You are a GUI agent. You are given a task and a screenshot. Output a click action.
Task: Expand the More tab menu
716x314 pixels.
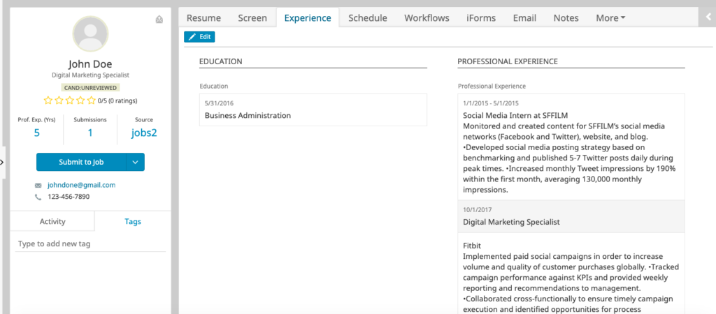coord(610,18)
